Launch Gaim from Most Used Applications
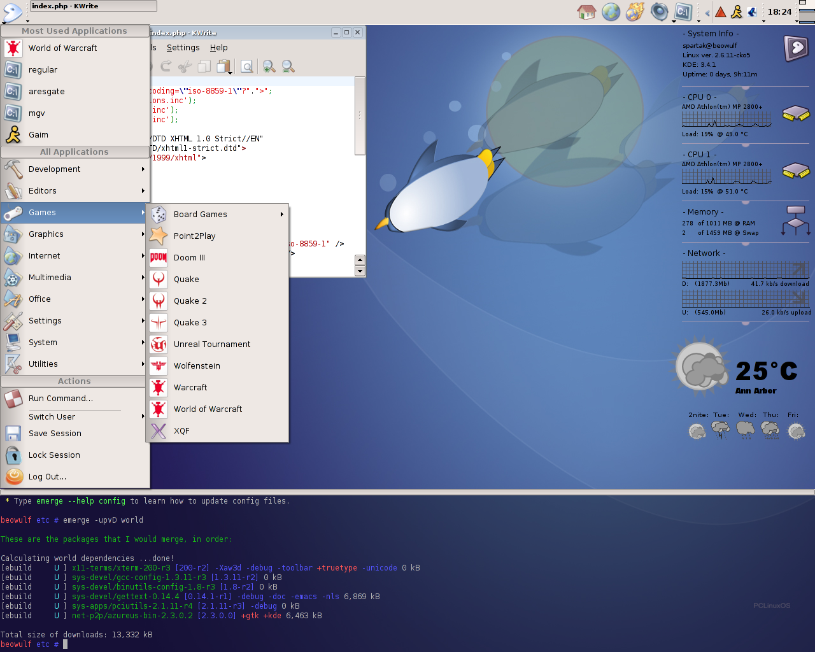 click(75, 134)
